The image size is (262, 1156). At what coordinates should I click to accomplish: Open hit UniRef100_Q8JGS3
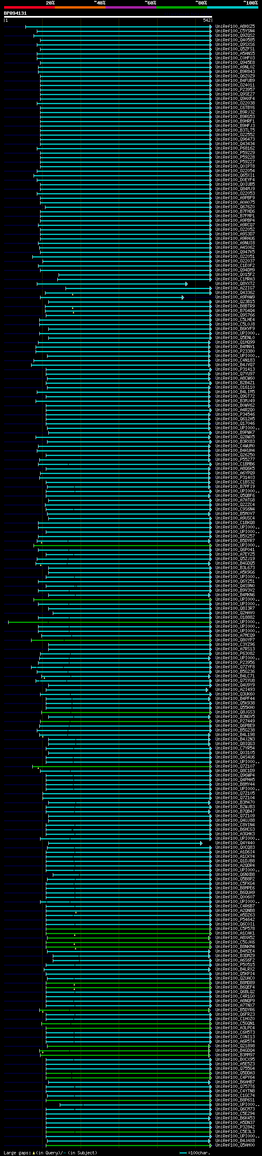(x=235, y=712)
